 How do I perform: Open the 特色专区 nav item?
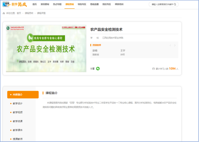82,4
